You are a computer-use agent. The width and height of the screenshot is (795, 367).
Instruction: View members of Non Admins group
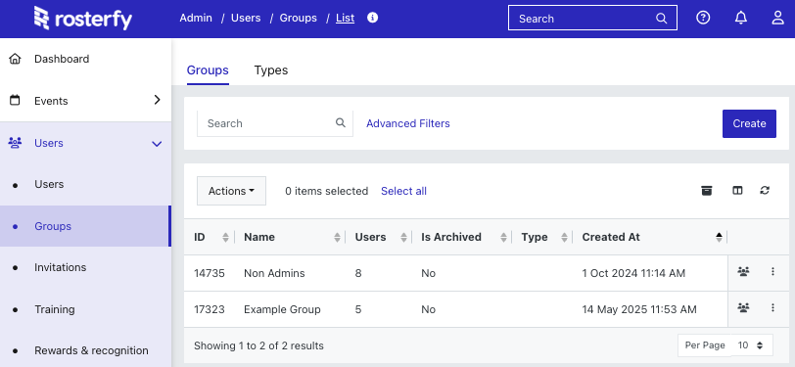coord(743,272)
